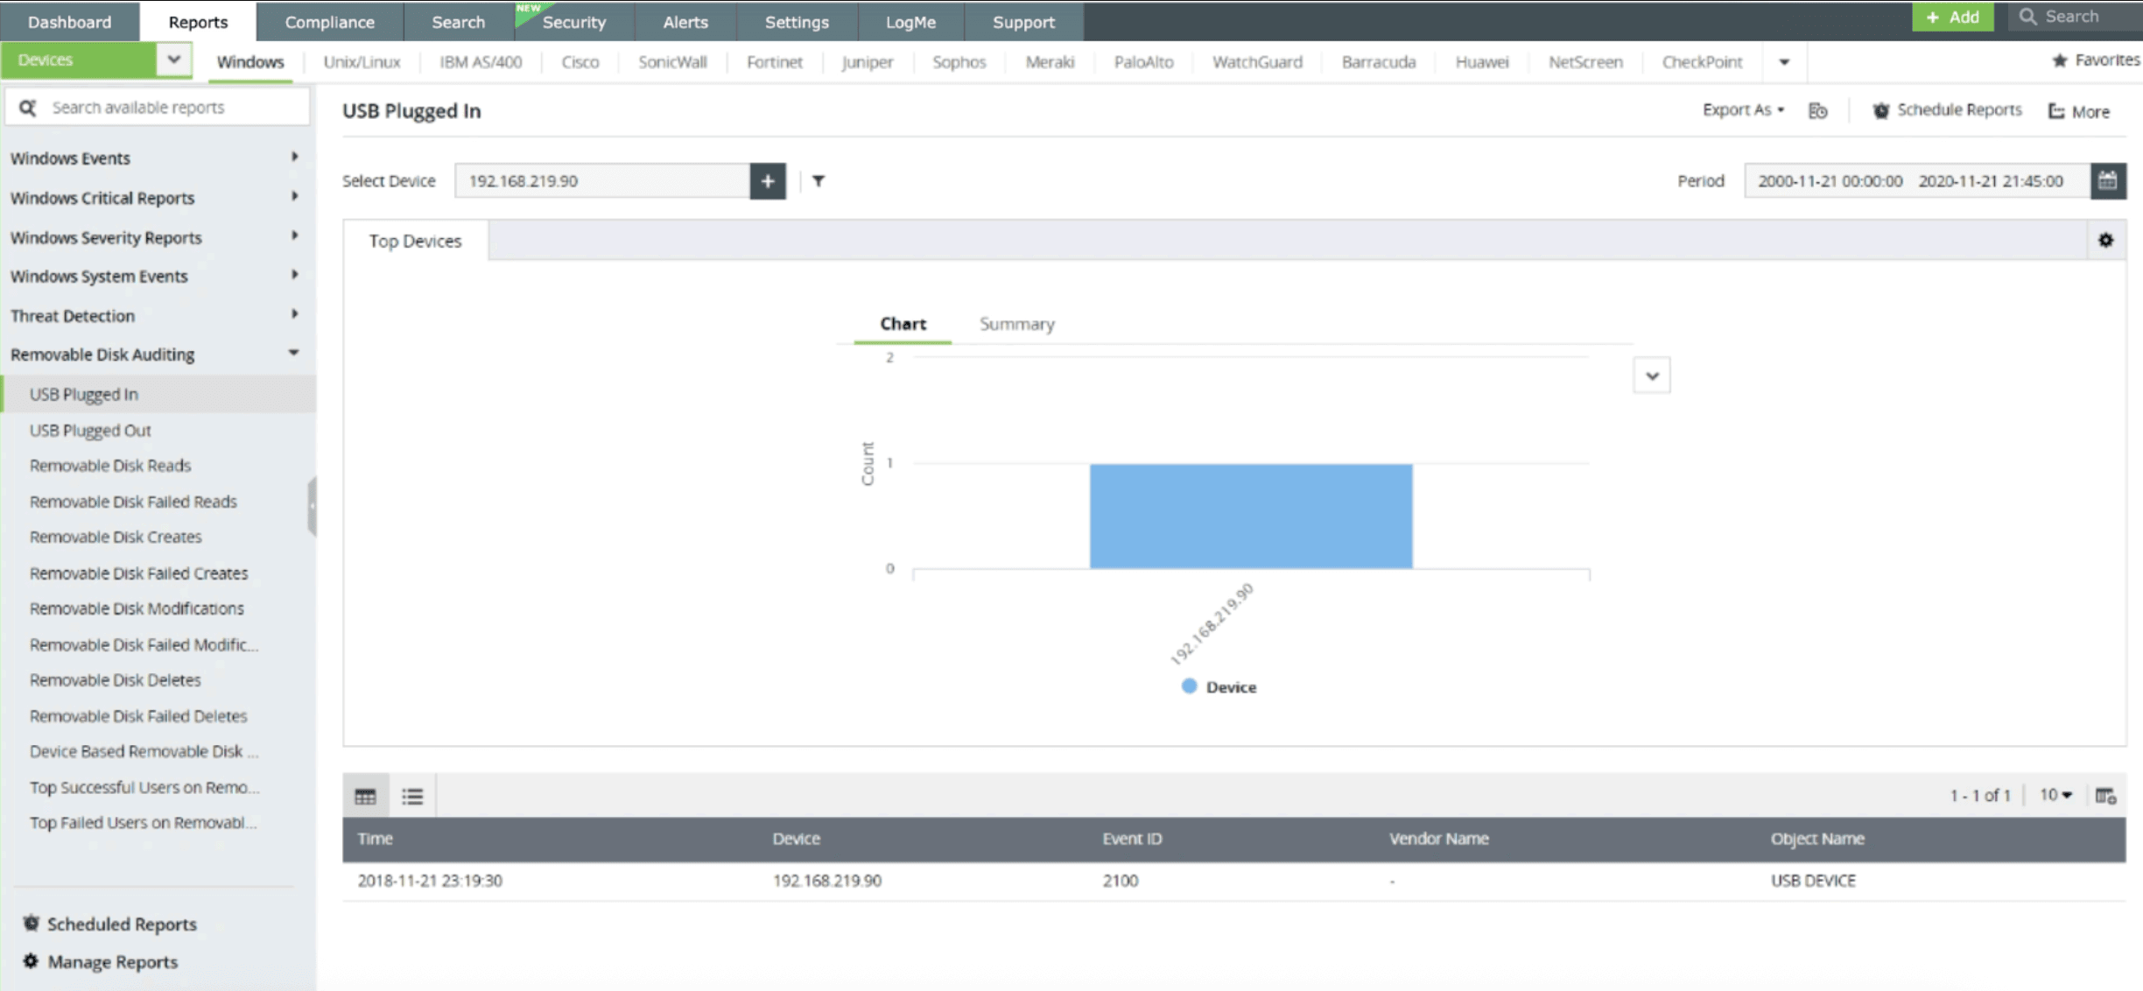Switch to the Summary tab
The width and height of the screenshot is (2143, 991).
pyautogui.click(x=1016, y=324)
